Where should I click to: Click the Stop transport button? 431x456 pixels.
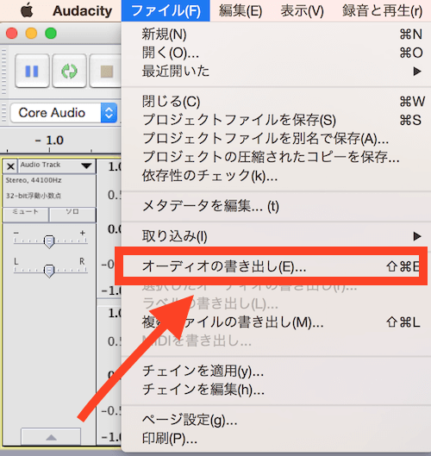105,71
